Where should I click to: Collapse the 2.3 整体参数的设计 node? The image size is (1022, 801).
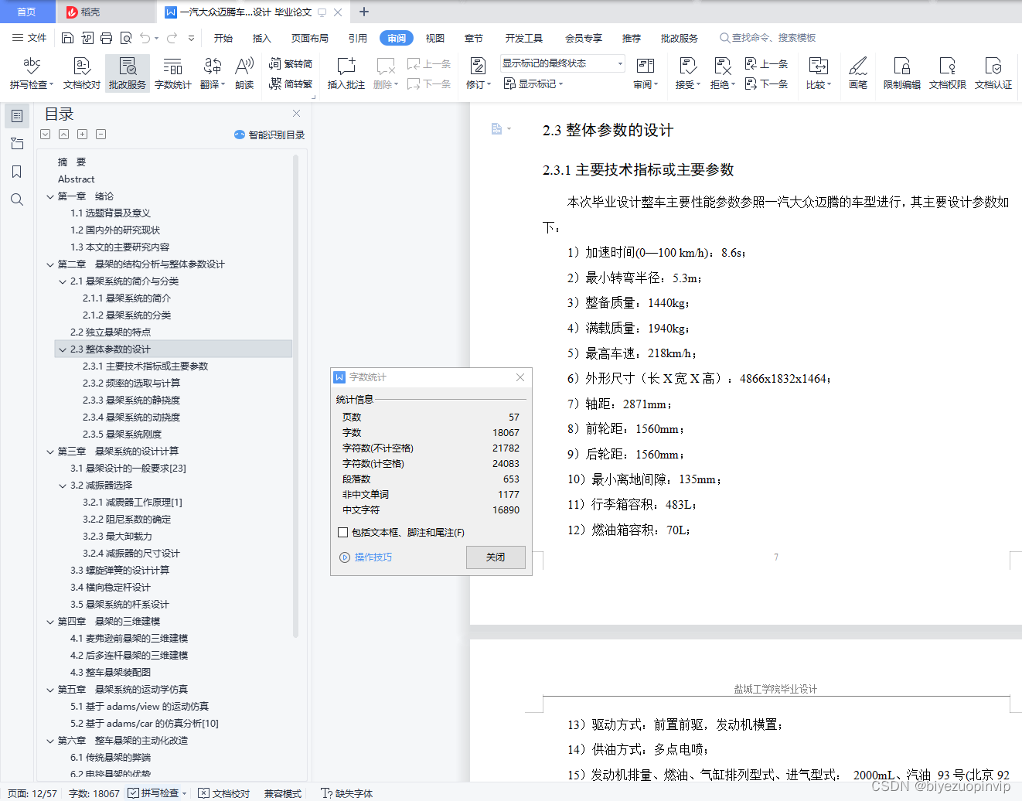point(63,349)
